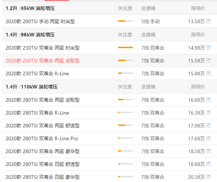Open price calculator icon beside 17.68万

[208, 138]
